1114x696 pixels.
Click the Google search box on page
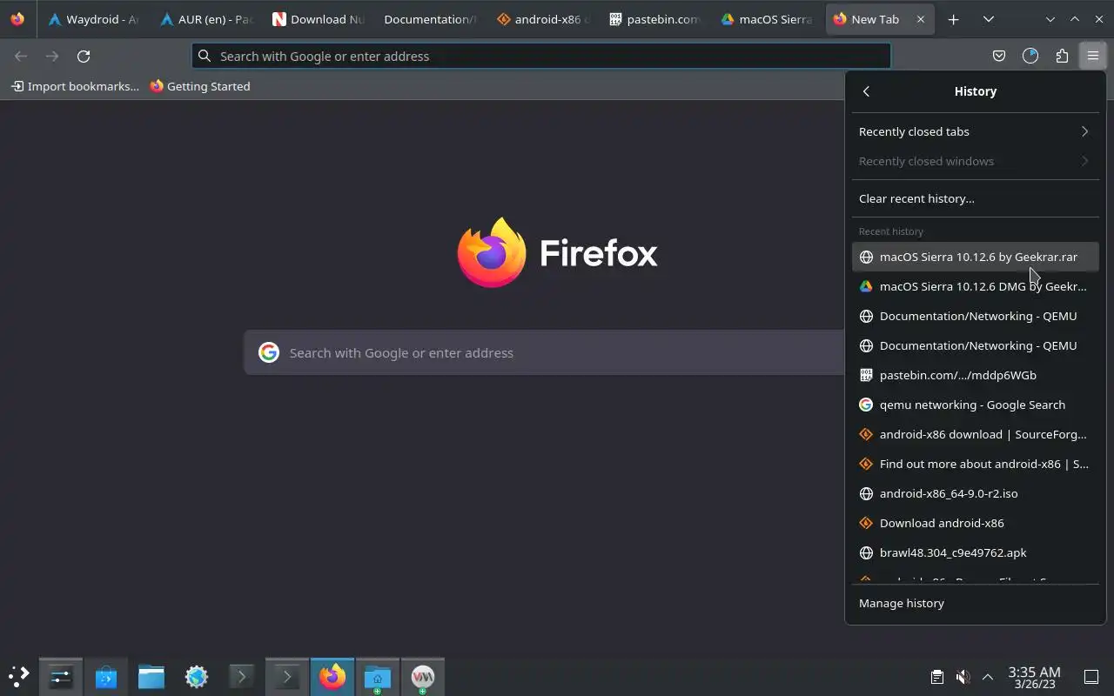[544, 352]
